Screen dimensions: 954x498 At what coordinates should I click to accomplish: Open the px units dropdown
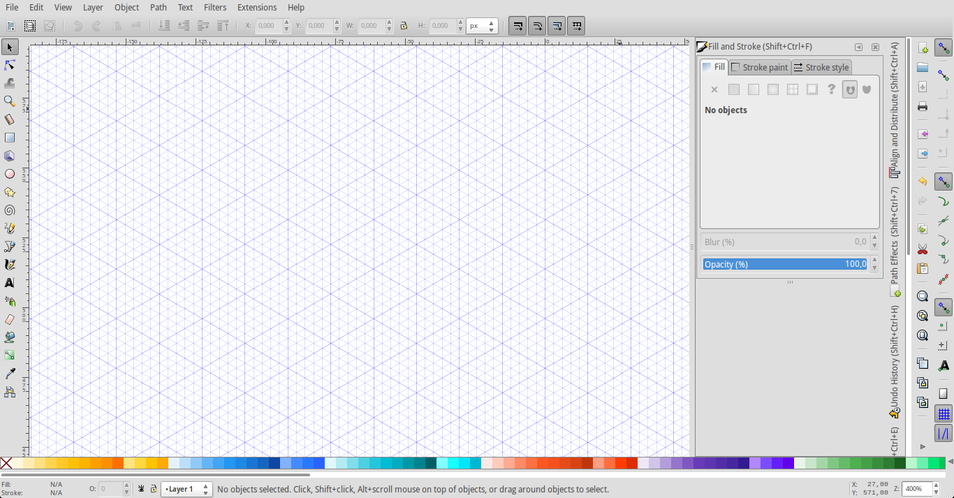[482, 26]
